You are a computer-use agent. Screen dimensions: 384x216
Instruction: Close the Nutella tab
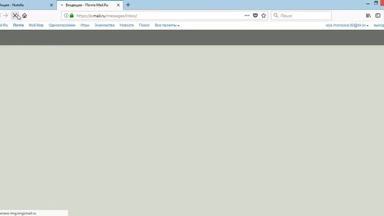click(52, 5)
